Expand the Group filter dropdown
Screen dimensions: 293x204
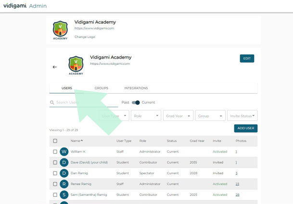coord(210,116)
